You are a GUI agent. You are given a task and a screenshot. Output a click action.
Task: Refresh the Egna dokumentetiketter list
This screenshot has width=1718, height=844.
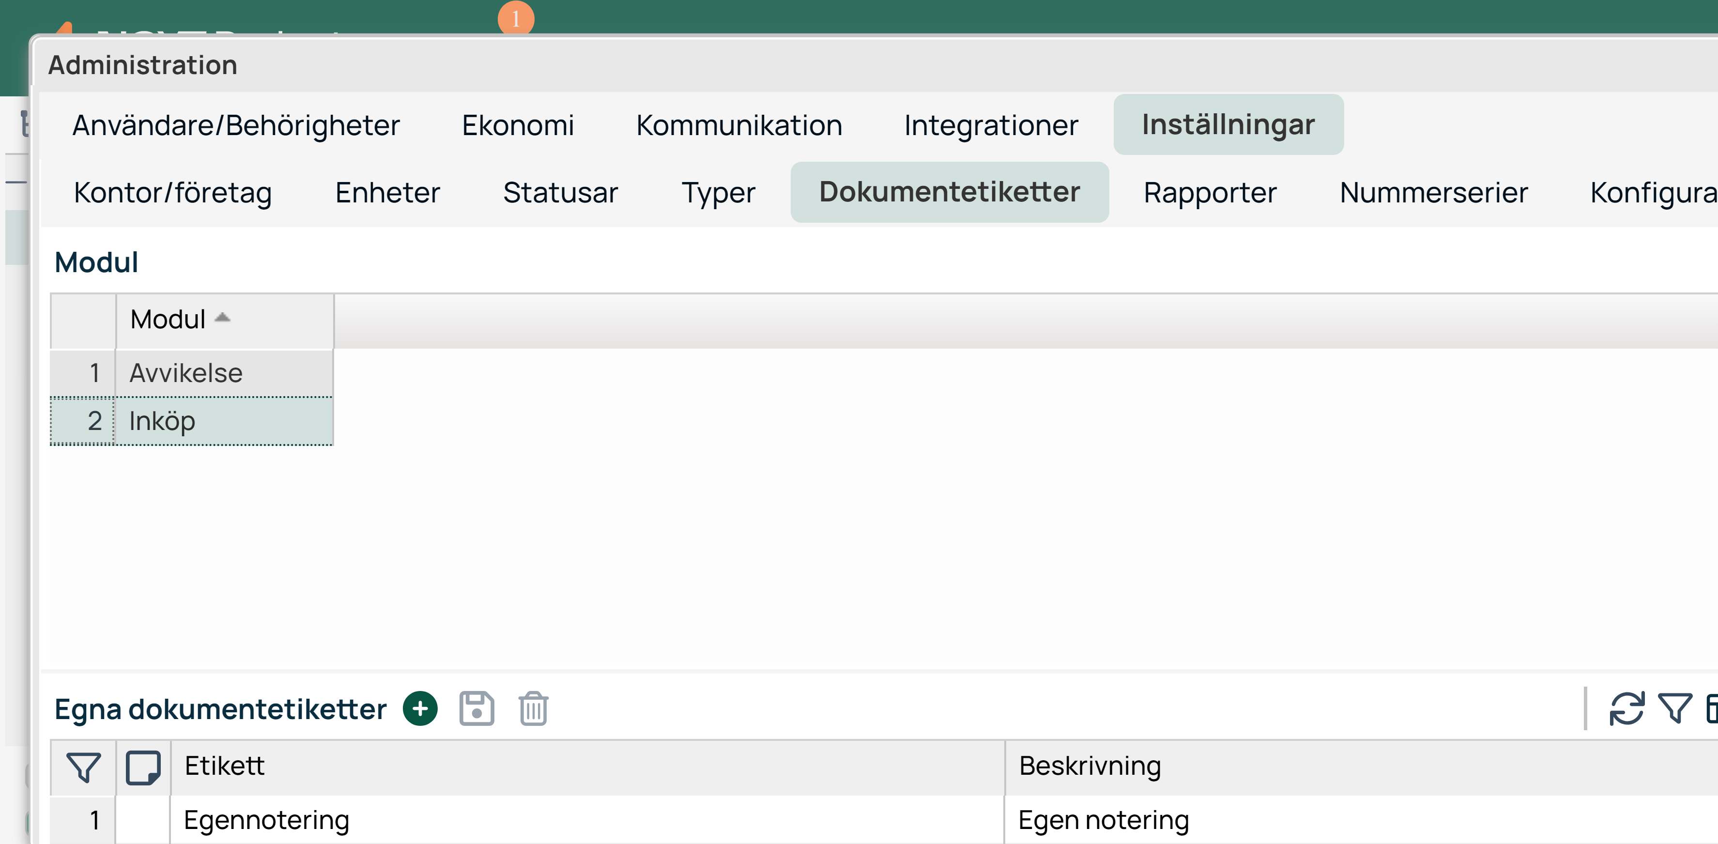(x=1626, y=708)
